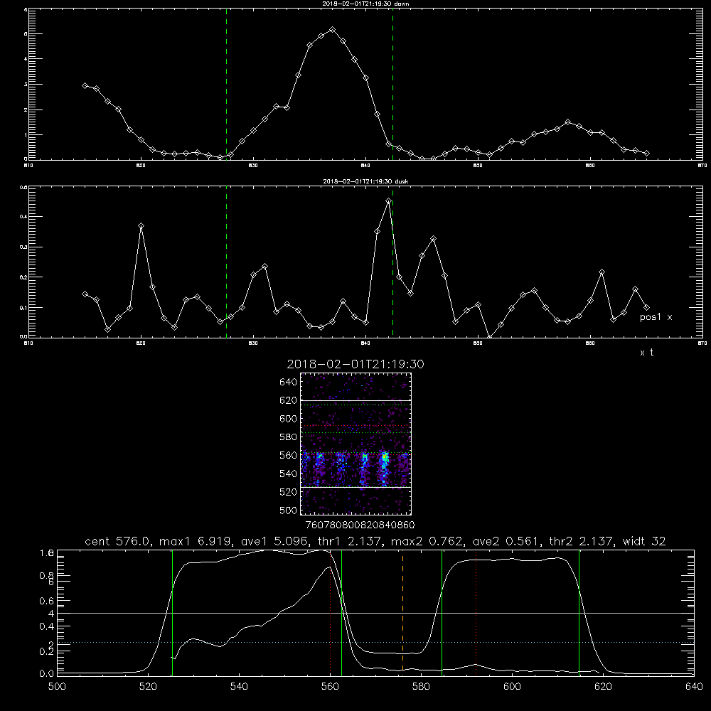
Task: Click the '620' y-axis label beside the spectrogram
Action: (289, 400)
